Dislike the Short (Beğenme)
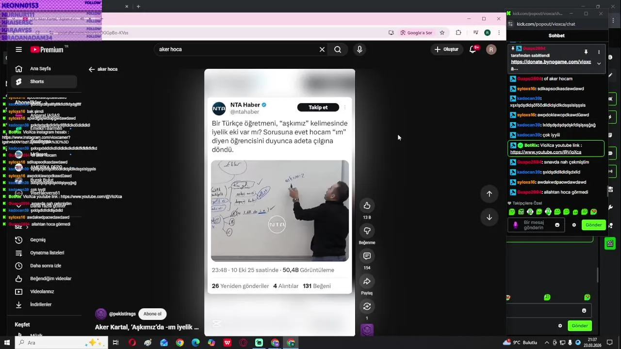 tap(367, 231)
